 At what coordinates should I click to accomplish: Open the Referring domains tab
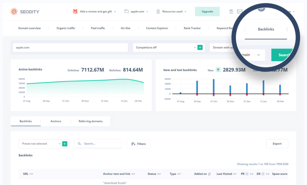[91, 121]
